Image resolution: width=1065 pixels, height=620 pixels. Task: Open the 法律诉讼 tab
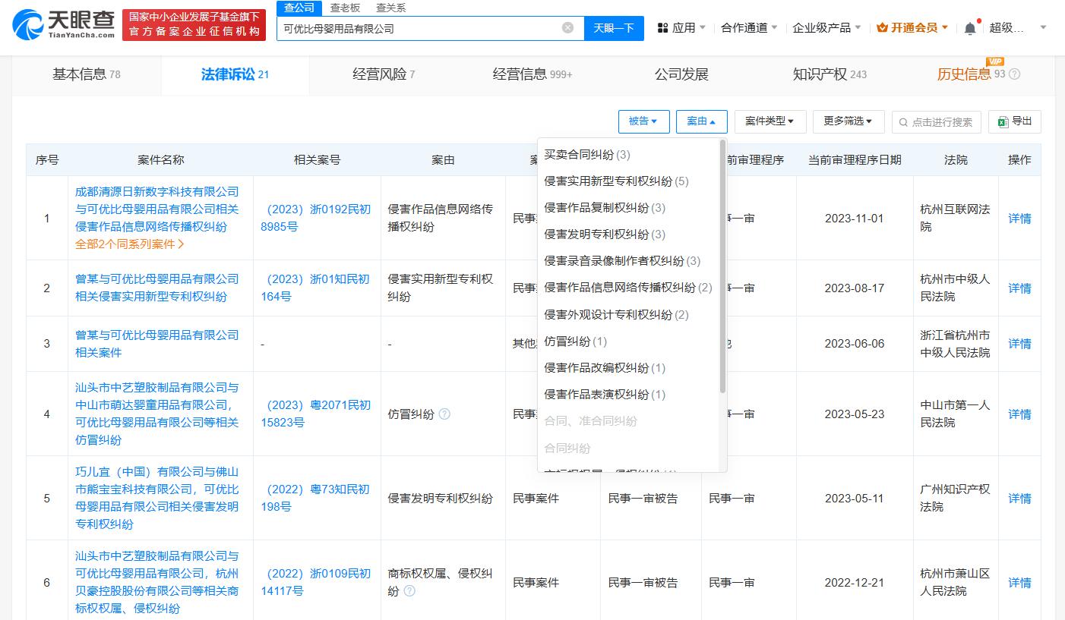coord(235,74)
